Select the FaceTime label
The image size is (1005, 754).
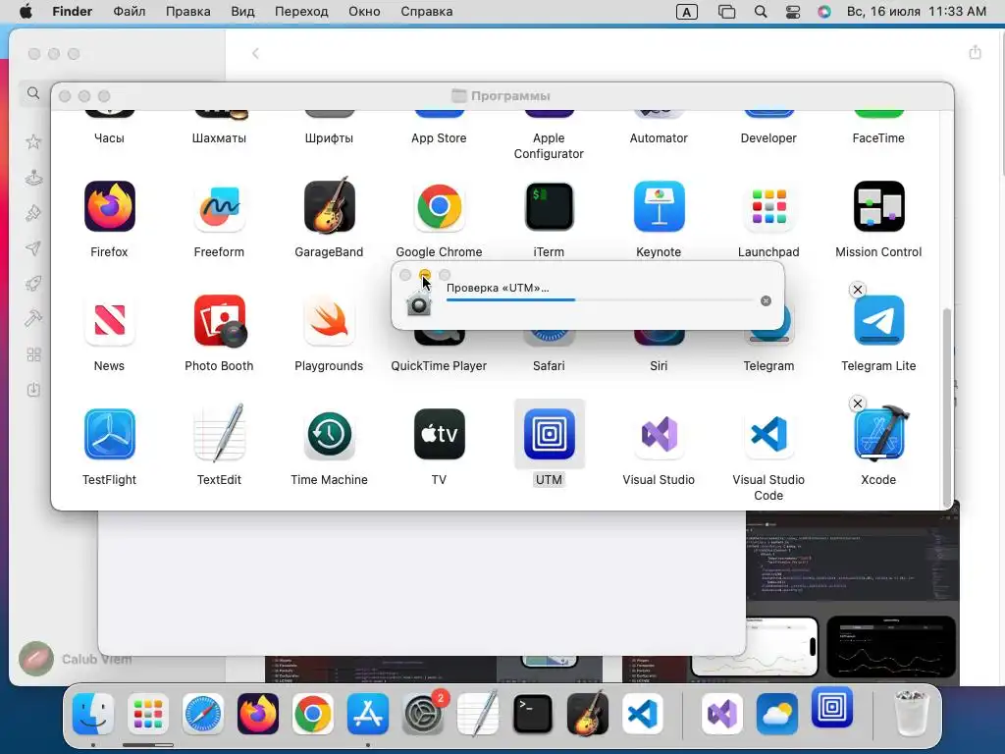(x=878, y=137)
